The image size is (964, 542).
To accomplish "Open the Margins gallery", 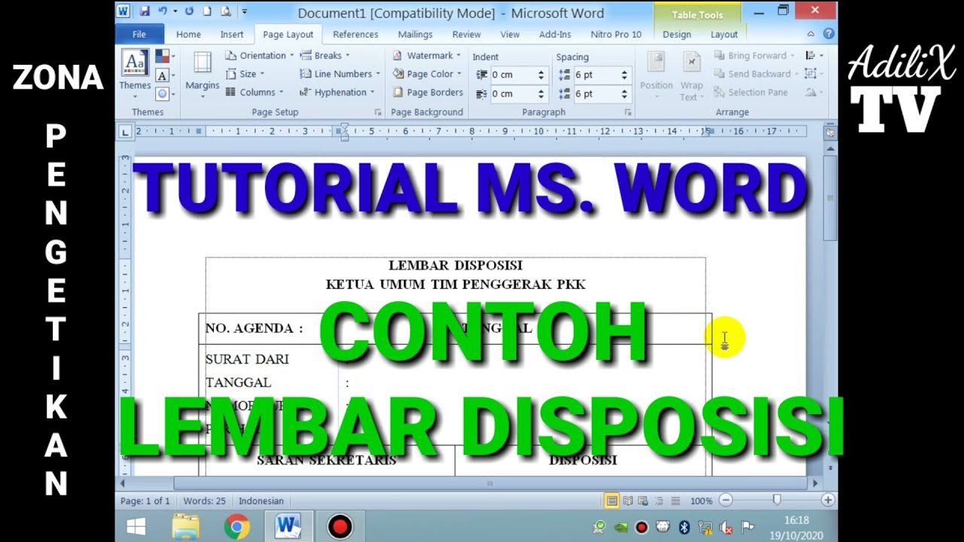I will [202, 73].
